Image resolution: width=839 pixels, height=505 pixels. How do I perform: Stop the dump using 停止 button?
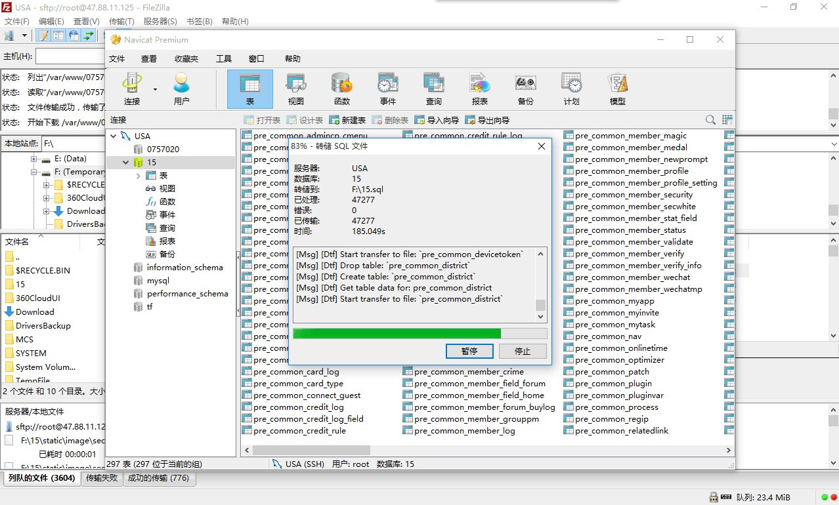tap(523, 352)
